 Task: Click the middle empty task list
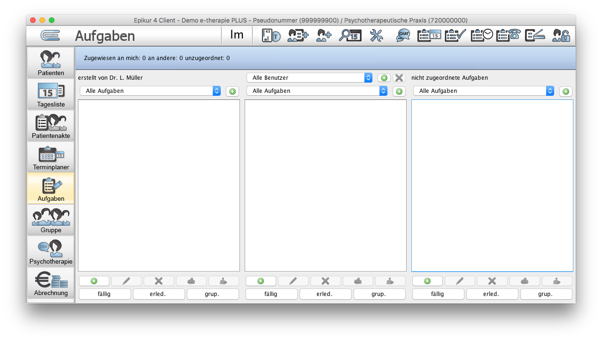[x=325, y=185]
